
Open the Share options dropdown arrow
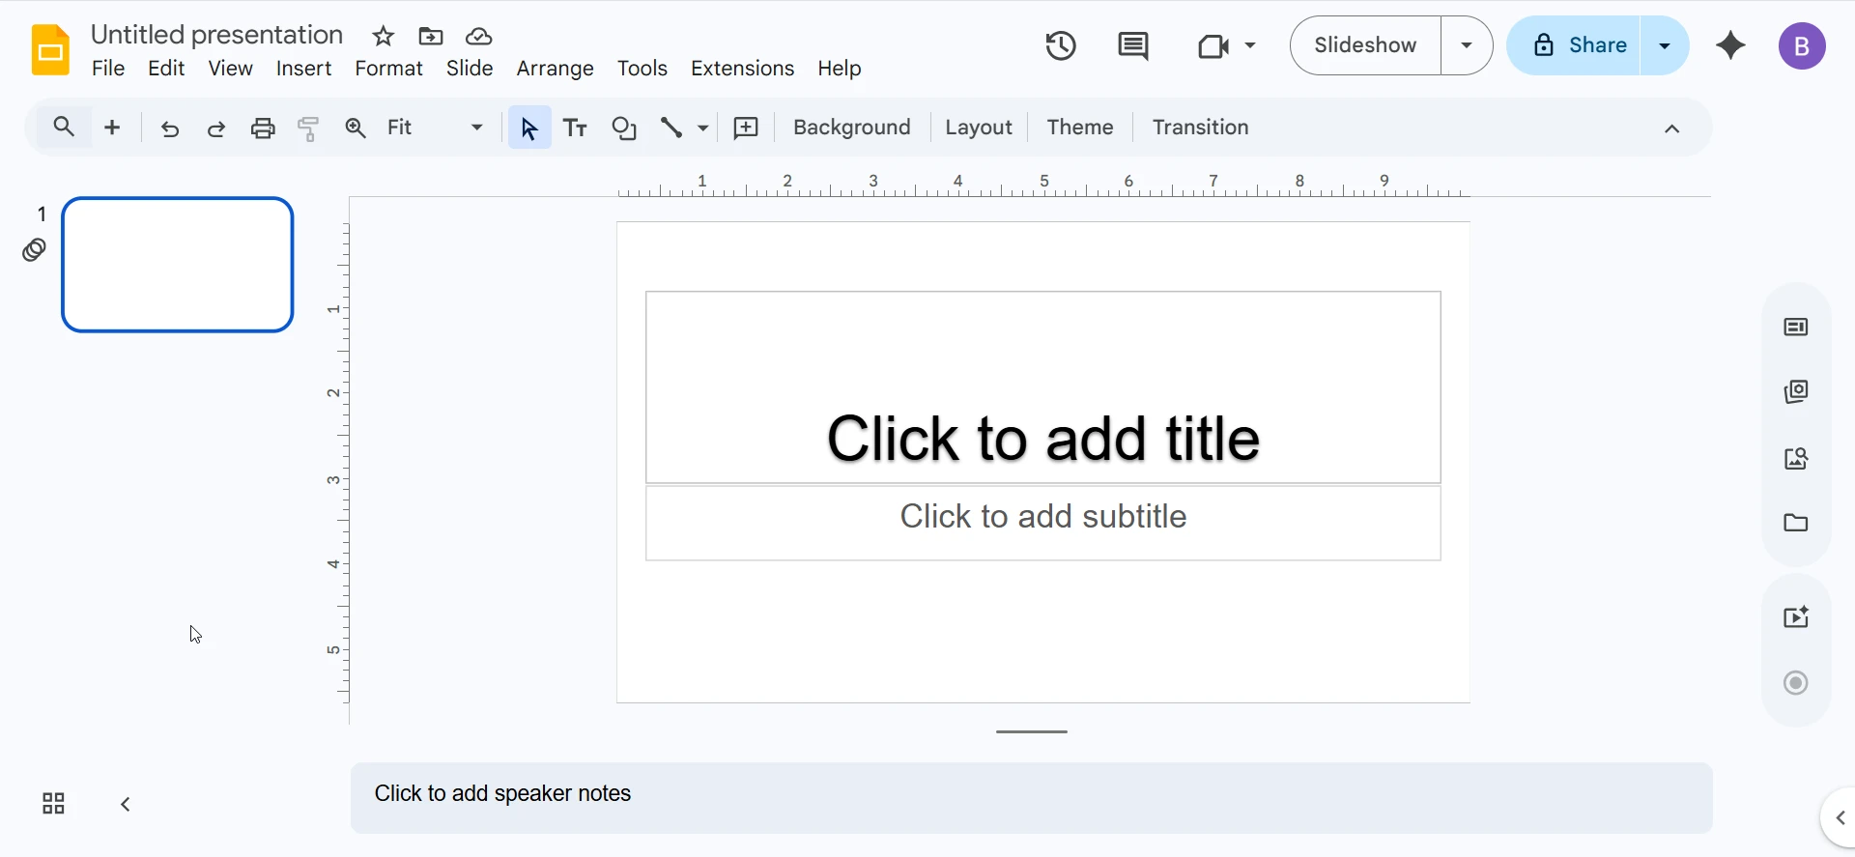(x=1665, y=45)
